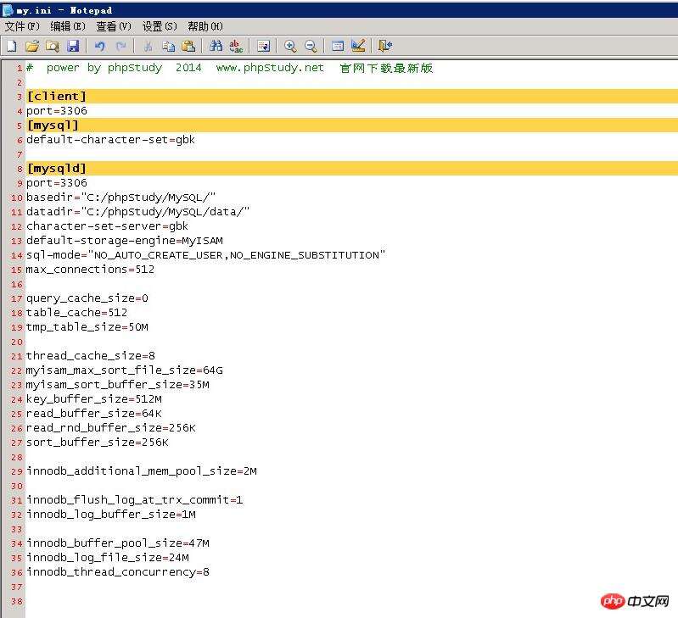Place cursor on the max_connections=512 line
Viewport: 678px width, 618px height.
click(x=90, y=270)
